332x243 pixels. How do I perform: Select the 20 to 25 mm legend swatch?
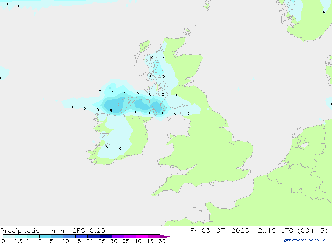(94, 236)
